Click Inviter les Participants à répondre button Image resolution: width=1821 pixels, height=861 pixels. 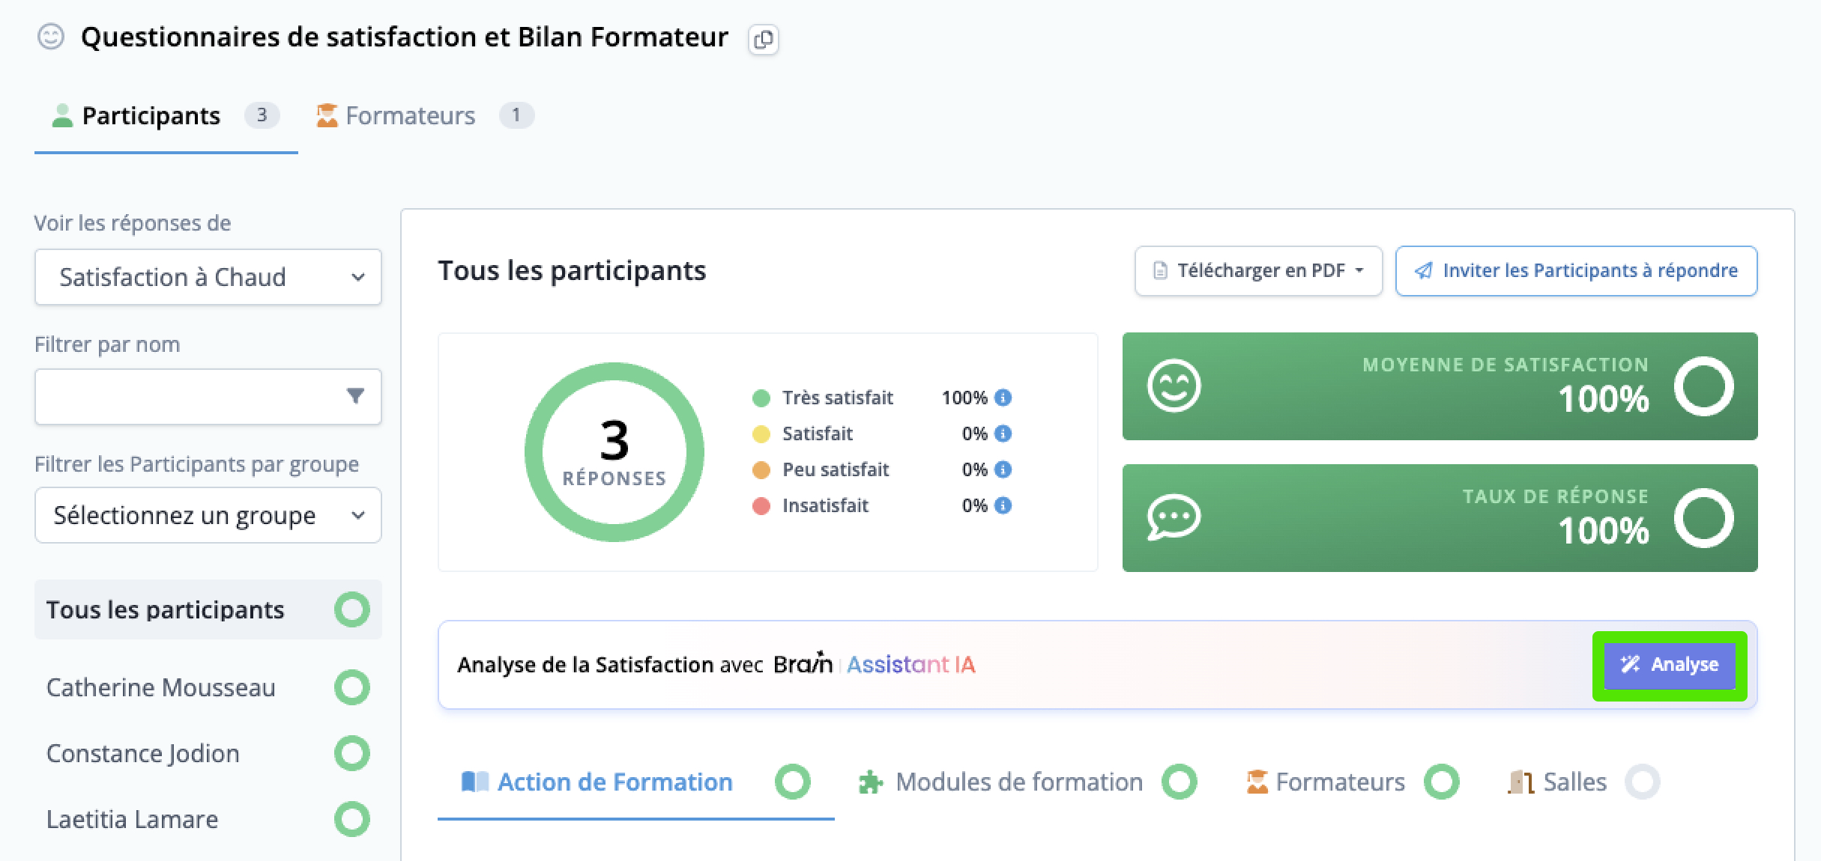[x=1576, y=270]
